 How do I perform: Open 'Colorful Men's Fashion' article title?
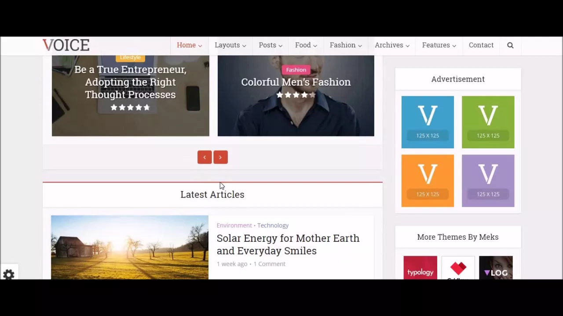click(x=296, y=82)
